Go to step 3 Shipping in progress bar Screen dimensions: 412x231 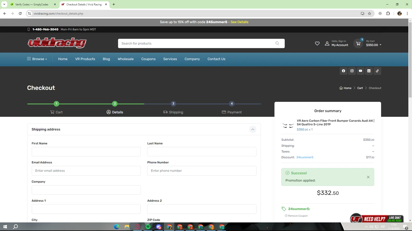[x=173, y=108]
